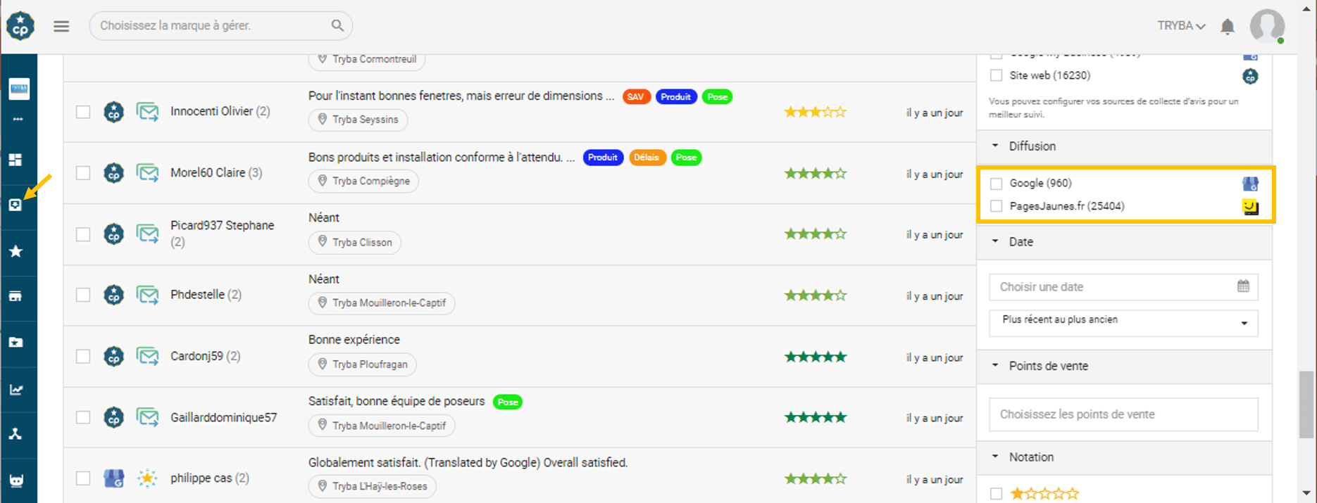This screenshot has width=1317, height=503.
Task: Open the user profile avatar
Action: 1267,26
